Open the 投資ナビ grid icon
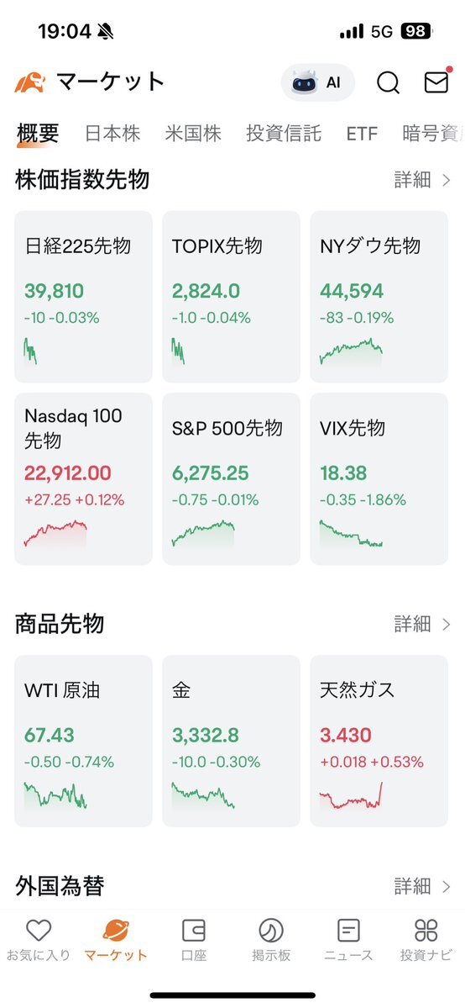Screen dimensions: 465x1008 426,930
